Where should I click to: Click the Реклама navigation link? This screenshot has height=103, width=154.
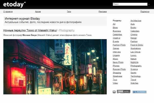click(x=103, y=12)
